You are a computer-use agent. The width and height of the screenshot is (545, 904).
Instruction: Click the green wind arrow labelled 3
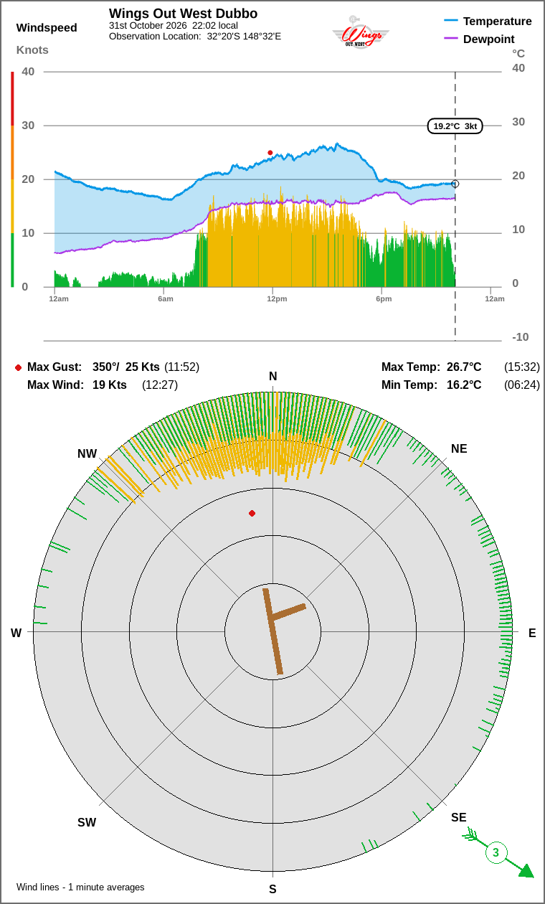498,852
